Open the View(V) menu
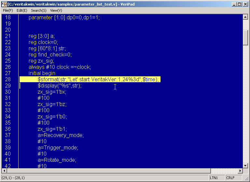This screenshot has width=250, height=182. (56, 10)
